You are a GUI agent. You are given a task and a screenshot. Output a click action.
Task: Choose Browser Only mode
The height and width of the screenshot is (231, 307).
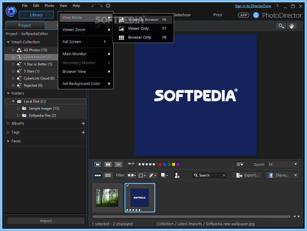pos(143,37)
